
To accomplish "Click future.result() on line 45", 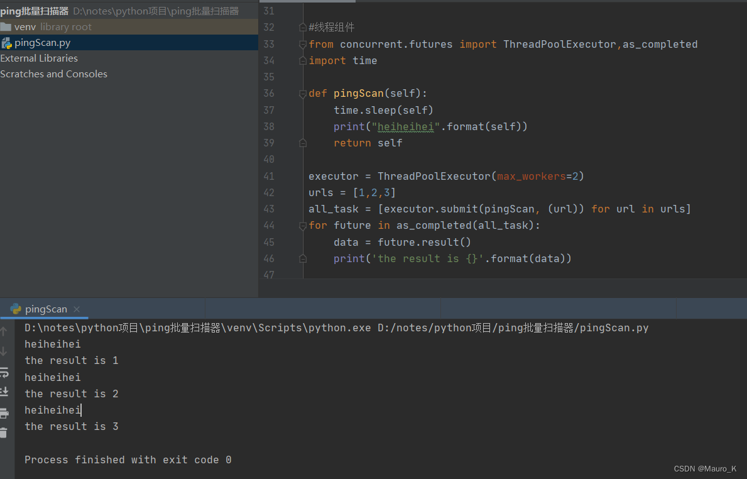I will tap(424, 242).
